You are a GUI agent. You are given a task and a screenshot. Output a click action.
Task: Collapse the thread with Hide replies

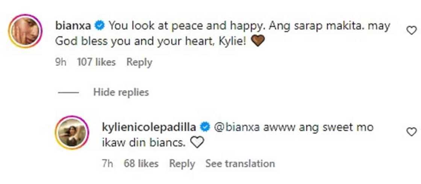(x=121, y=92)
